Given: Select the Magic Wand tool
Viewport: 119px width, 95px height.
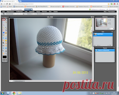Looking at the screenshot, I should click(3, 25).
